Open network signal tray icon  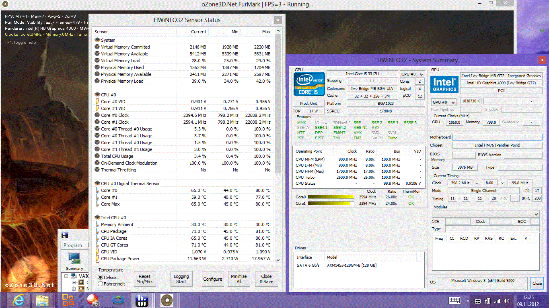498,301
